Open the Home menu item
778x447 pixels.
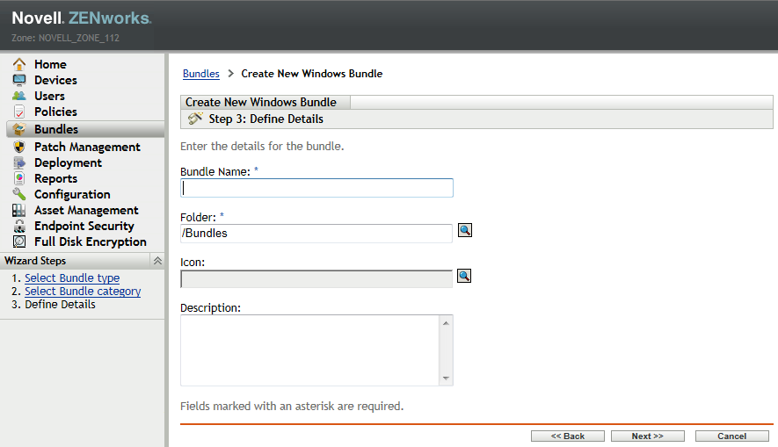[x=50, y=64]
